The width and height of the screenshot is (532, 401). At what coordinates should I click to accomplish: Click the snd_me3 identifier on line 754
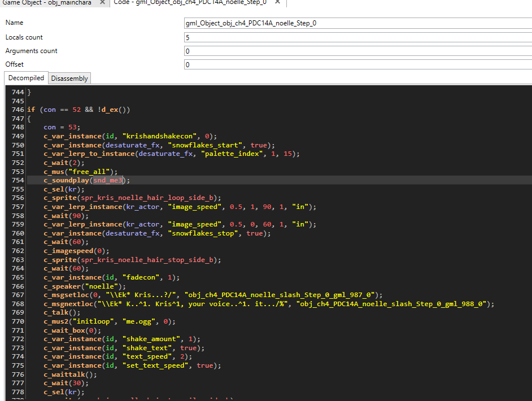108,180
